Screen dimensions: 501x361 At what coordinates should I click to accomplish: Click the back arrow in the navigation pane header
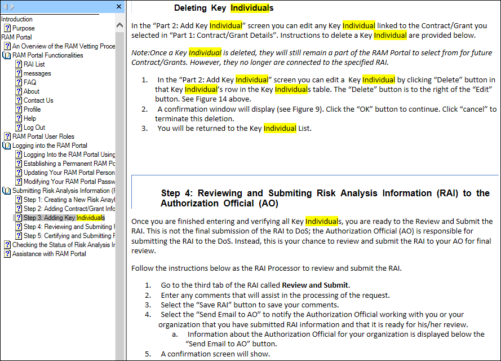tap(5, 7)
